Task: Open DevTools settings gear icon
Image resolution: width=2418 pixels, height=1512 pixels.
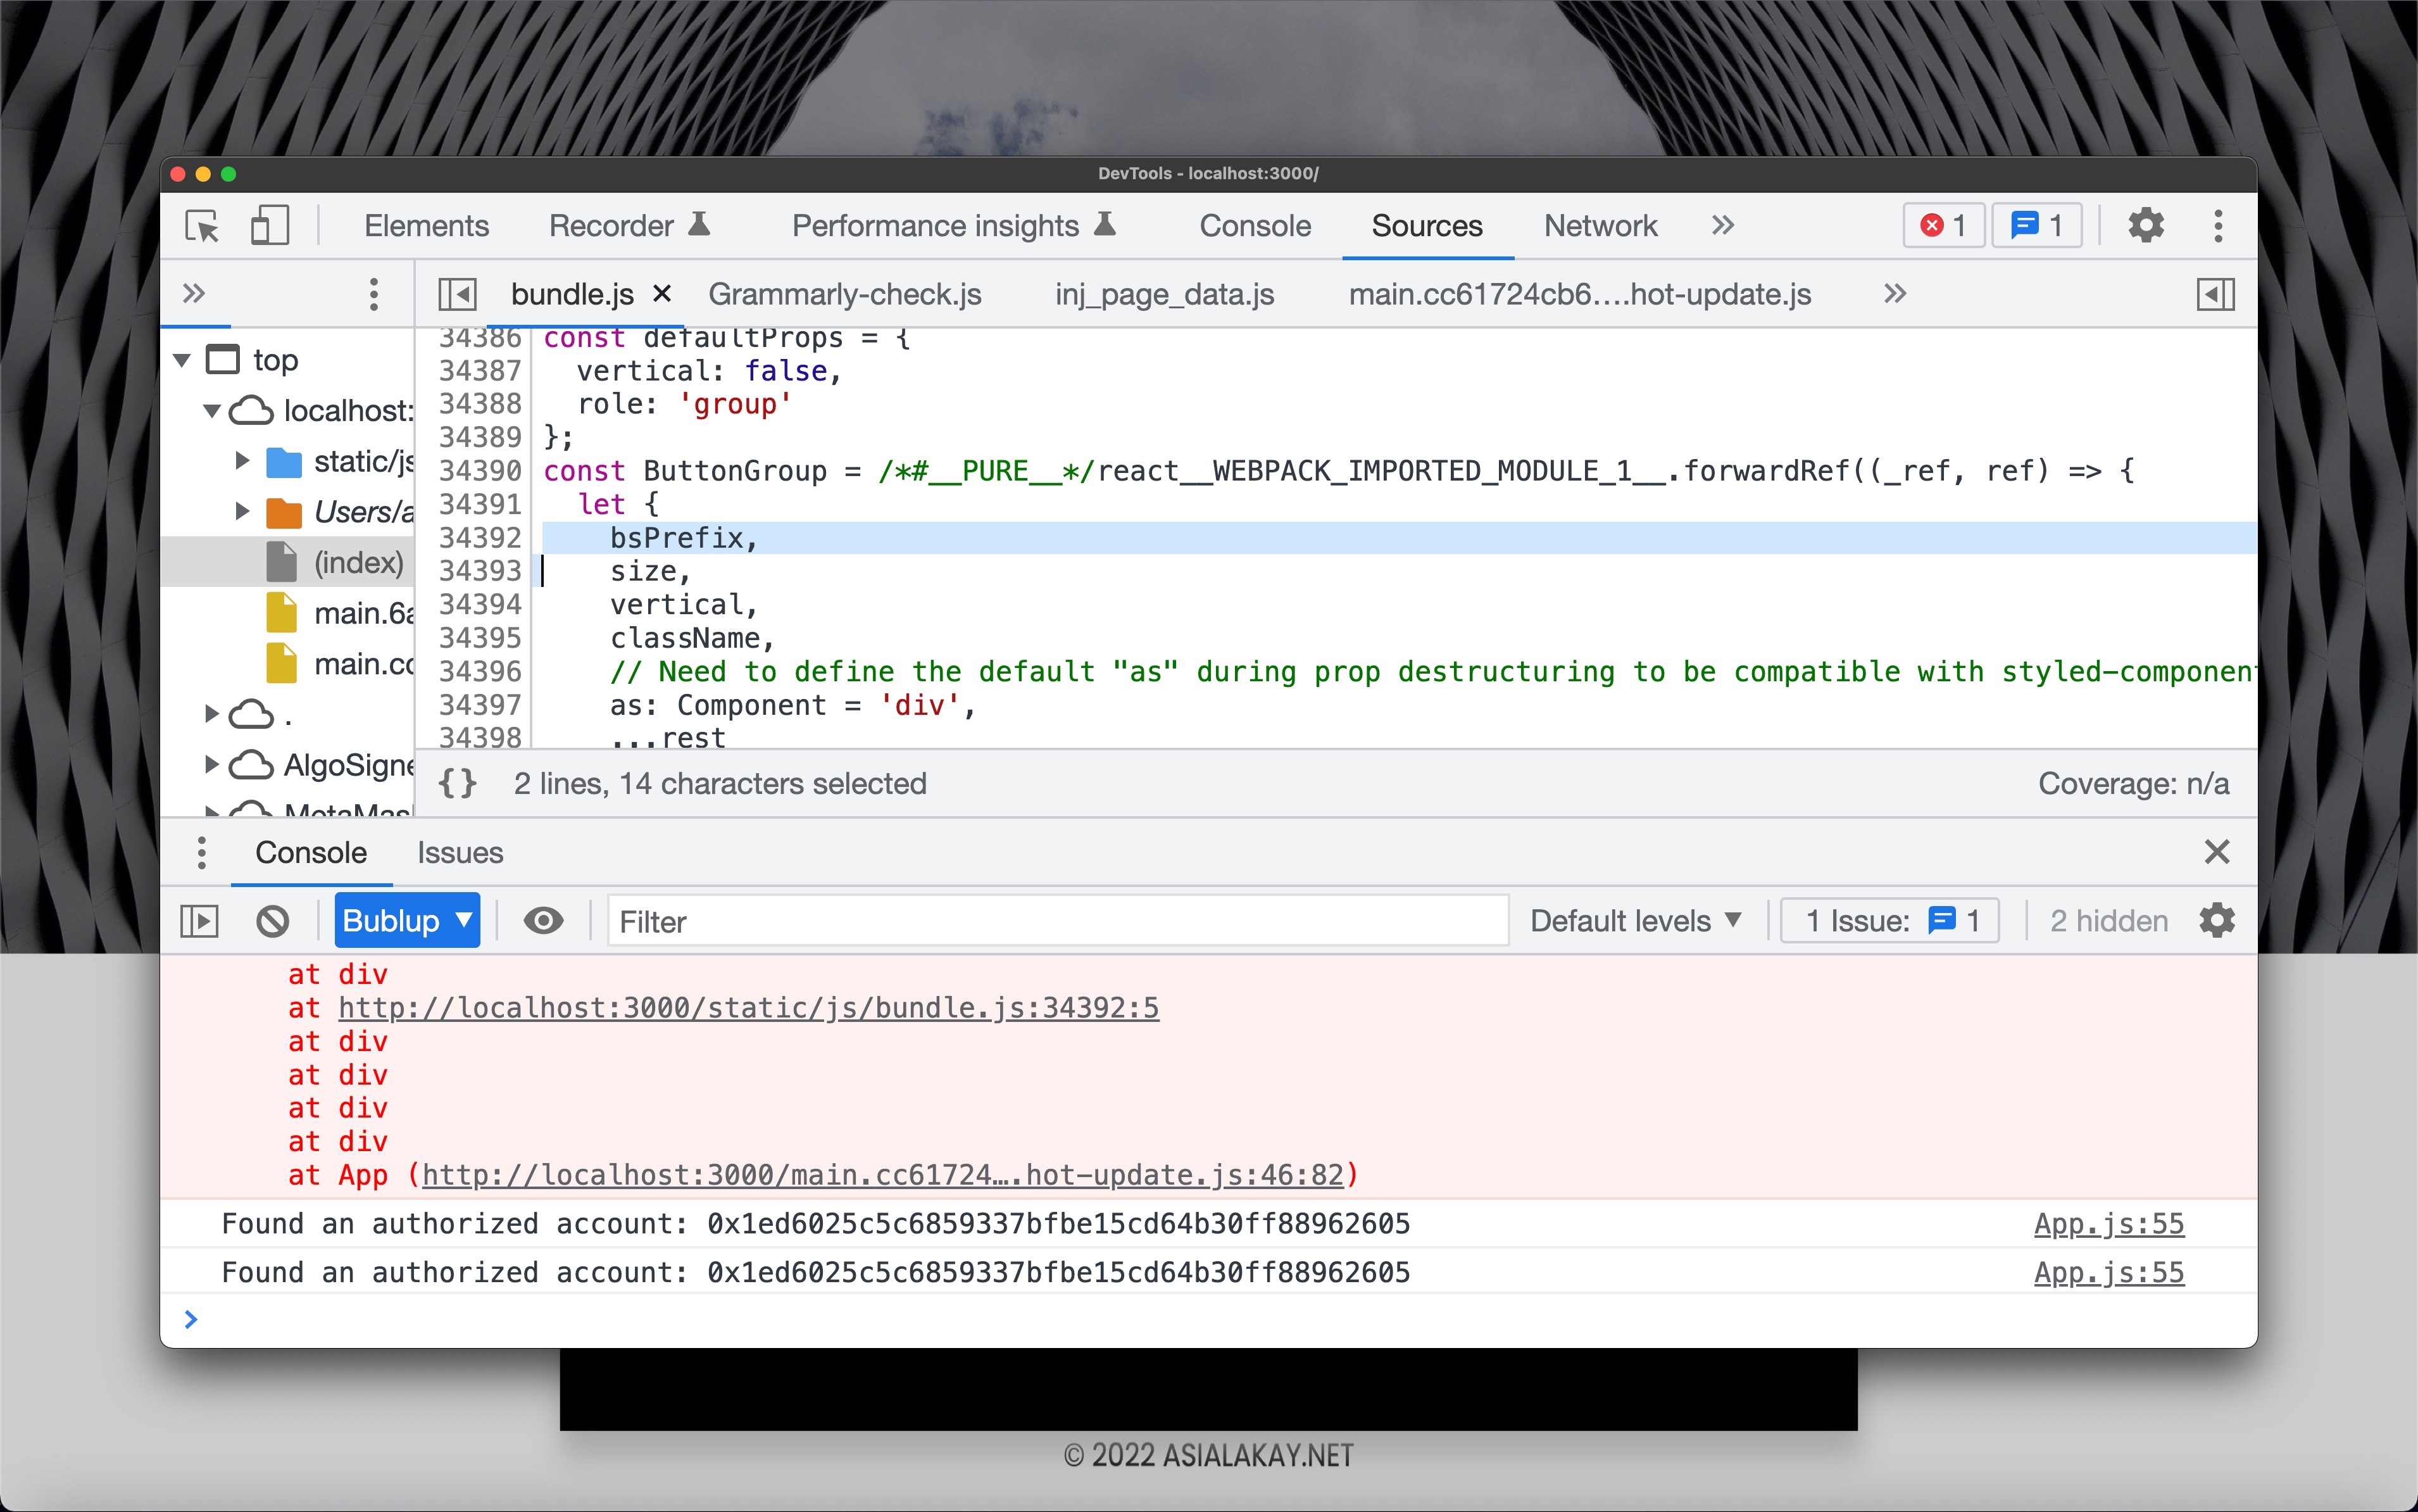Action: coord(2145,226)
